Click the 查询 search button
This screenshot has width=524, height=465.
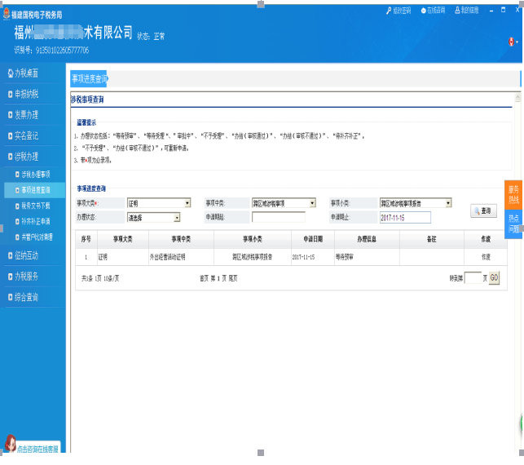pos(483,210)
